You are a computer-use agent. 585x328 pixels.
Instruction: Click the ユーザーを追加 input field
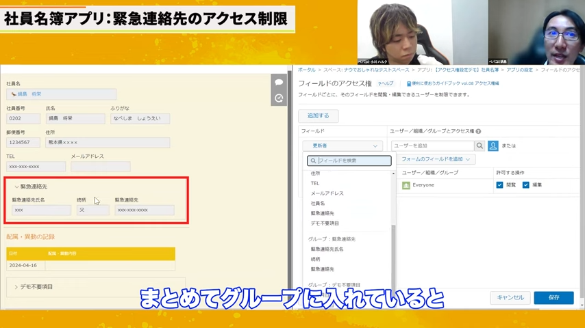click(x=433, y=146)
